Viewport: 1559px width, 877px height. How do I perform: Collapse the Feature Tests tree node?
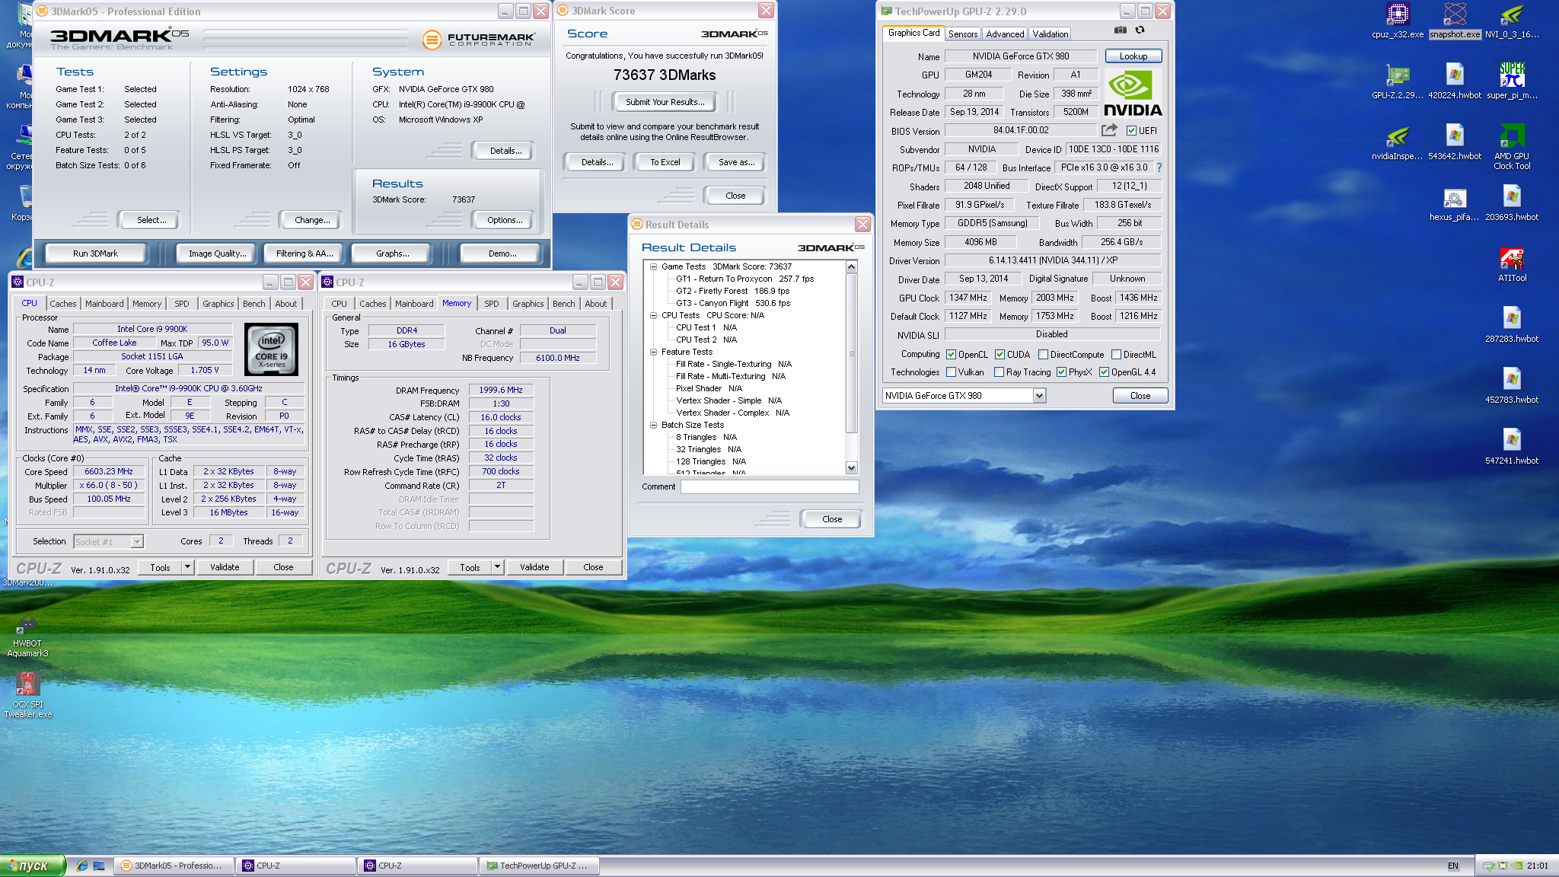click(653, 352)
